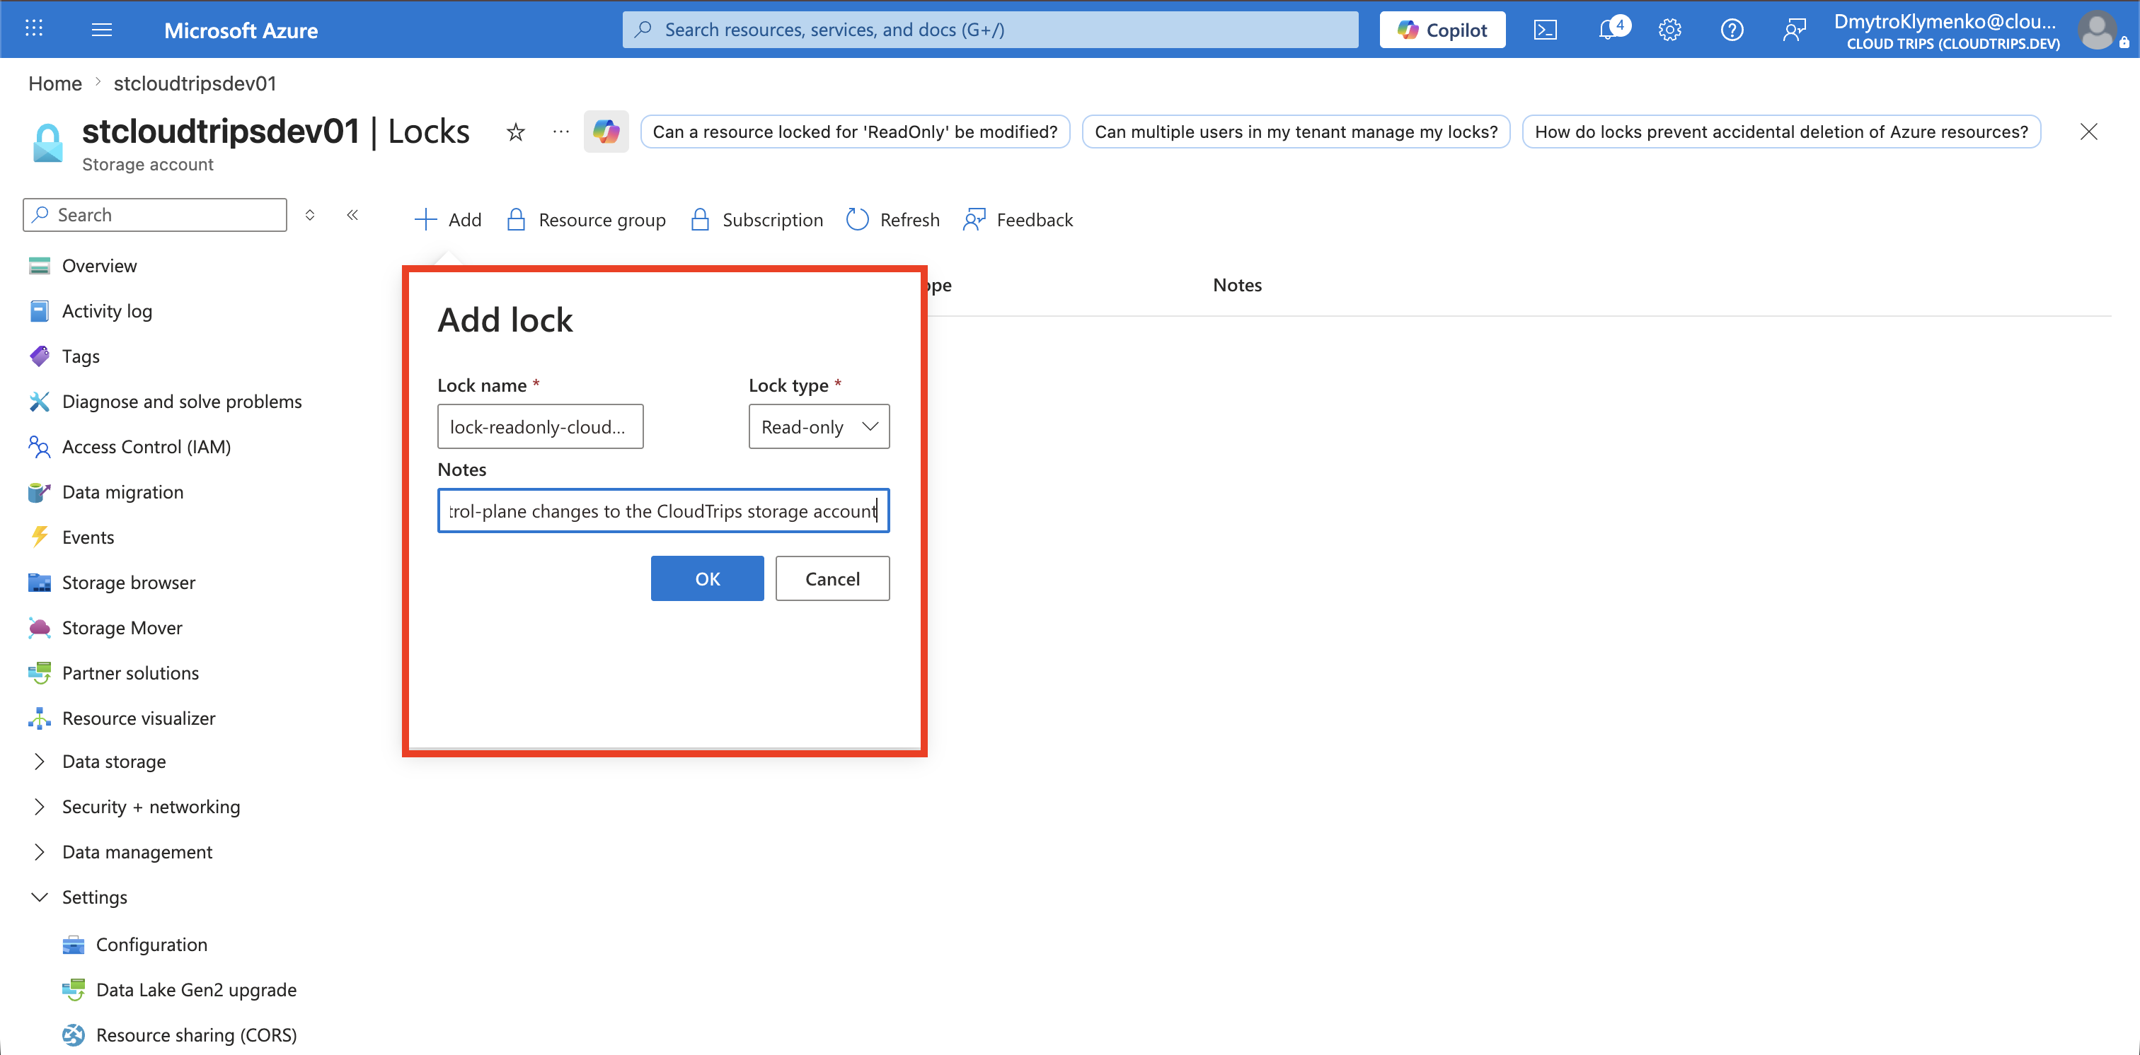Click the Copilot icon beside title
The image size is (2140, 1055).
606,131
